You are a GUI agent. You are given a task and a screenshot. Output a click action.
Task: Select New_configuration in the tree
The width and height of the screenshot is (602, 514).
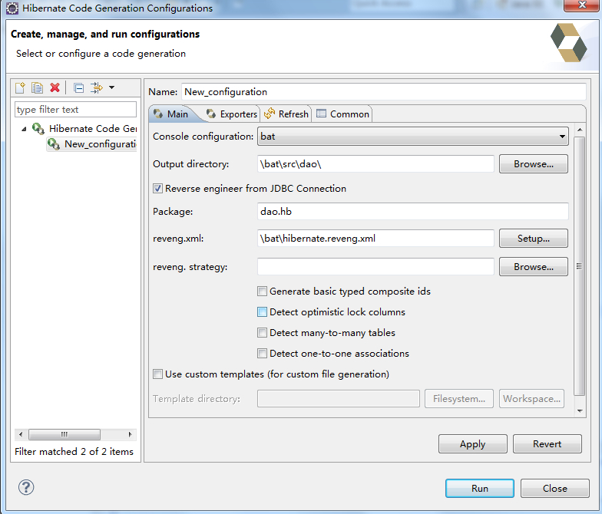coord(92,144)
